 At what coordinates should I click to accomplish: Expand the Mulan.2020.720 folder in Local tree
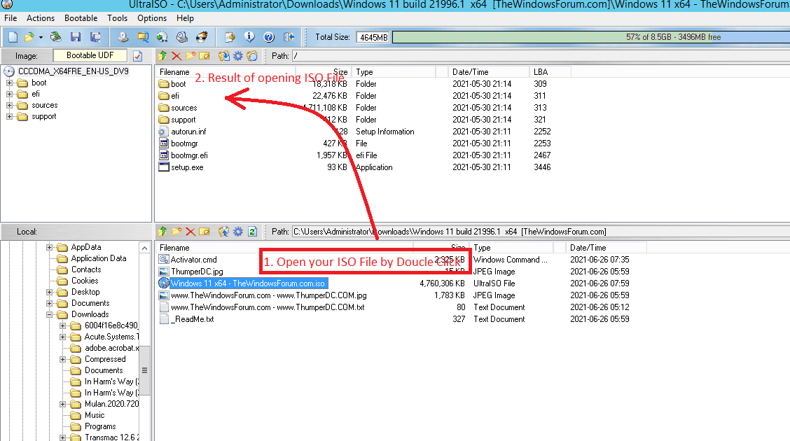[63, 404]
